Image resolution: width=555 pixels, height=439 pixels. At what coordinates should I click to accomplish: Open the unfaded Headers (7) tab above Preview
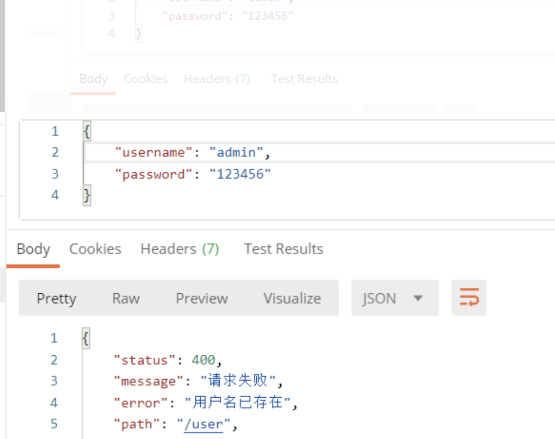click(x=180, y=249)
